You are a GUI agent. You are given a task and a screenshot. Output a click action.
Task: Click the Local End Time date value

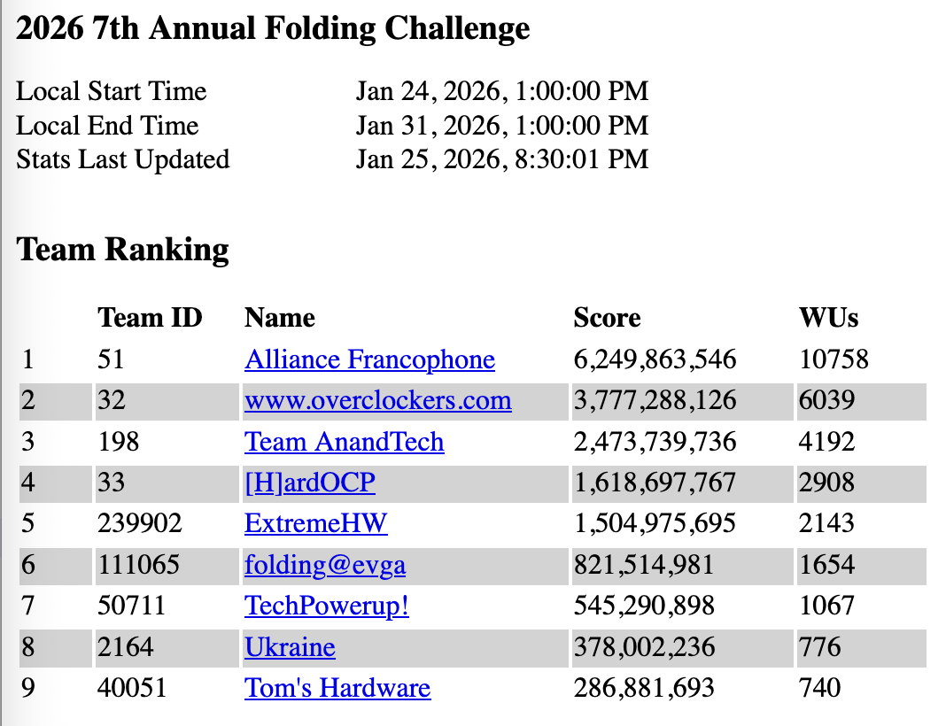click(502, 125)
